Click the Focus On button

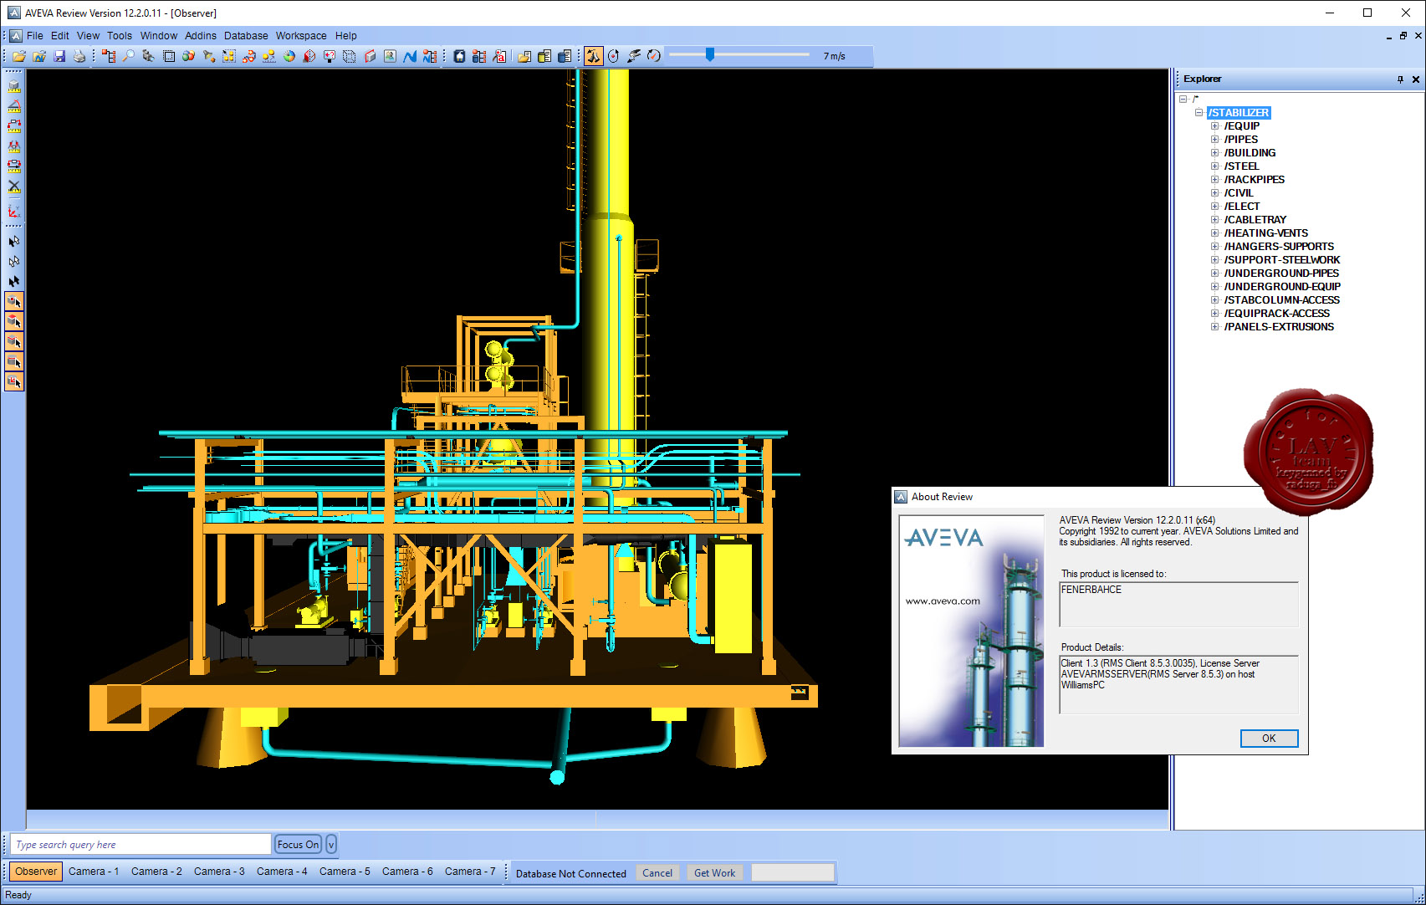299,845
